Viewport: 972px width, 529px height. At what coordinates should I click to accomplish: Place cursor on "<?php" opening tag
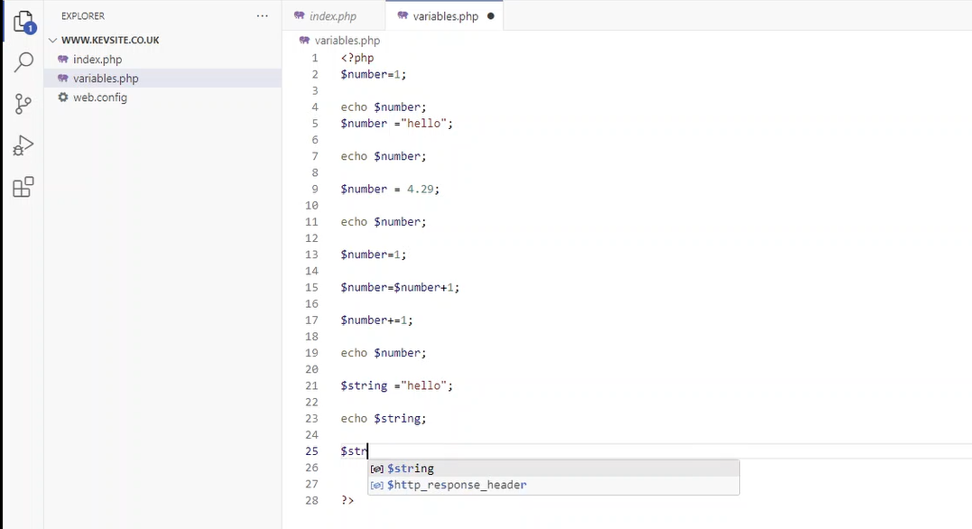pos(357,59)
